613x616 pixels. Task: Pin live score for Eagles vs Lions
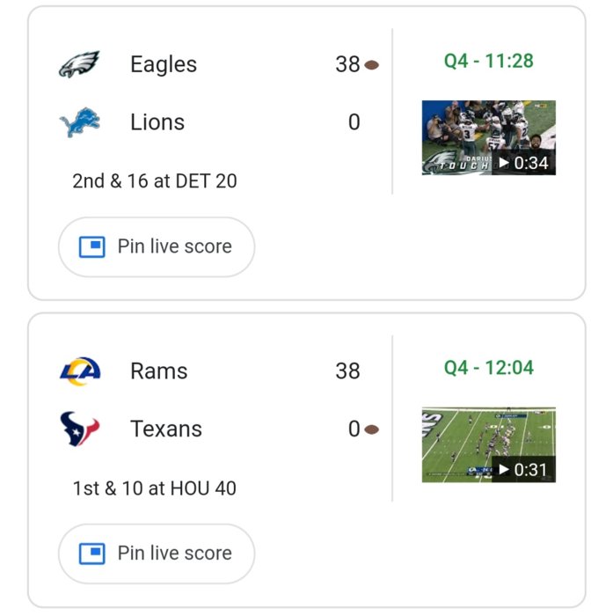pyautogui.click(x=157, y=246)
